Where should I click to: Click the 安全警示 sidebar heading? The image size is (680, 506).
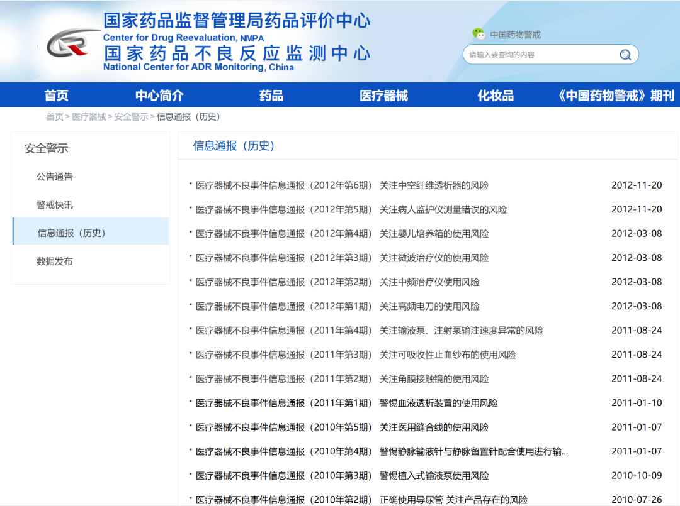[47, 148]
